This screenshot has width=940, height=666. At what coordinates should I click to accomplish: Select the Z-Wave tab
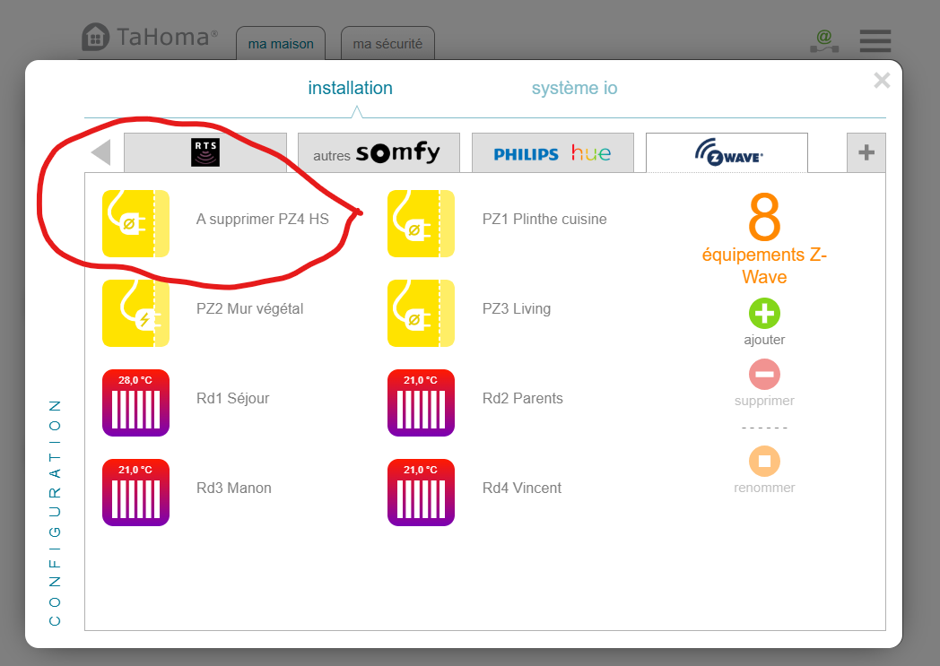pos(727,153)
